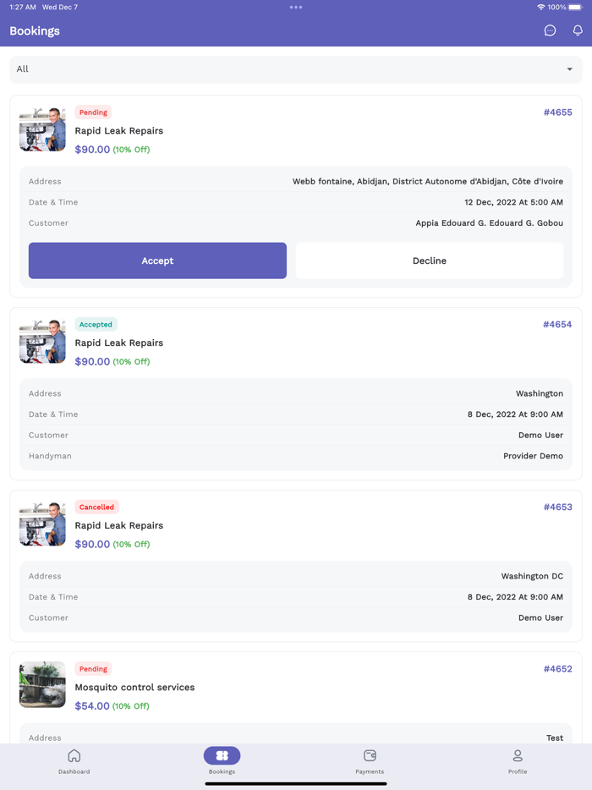View the Mosquito control services booking #4652
This screenshot has height=790, width=592.
point(558,668)
